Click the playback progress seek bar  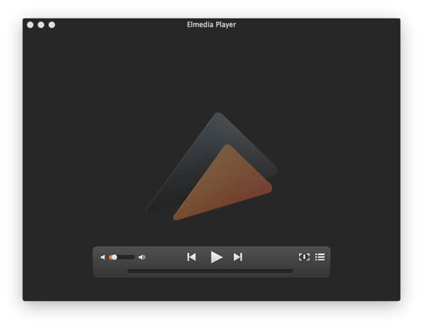click(210, 271)
